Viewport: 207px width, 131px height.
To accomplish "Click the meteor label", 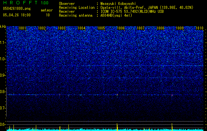I will 47,10.
